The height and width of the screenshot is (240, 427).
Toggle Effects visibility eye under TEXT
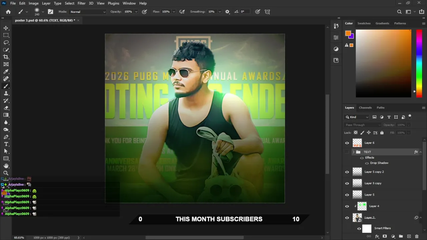[x=362, y=158]
